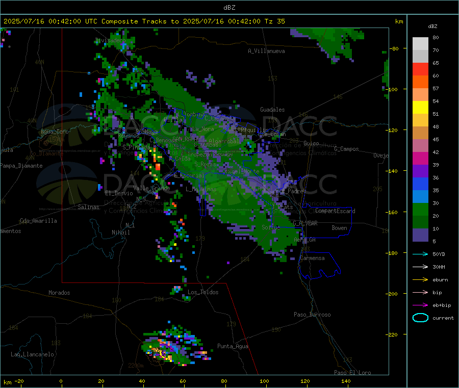Click the white 30HM arrow legend icon
459x388 pixels.
420,267
